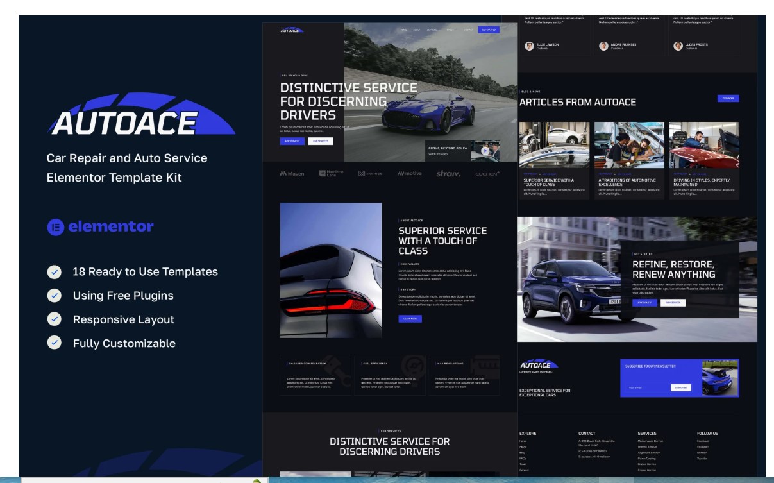Click the Hamilton Lane brand logo

(x=332, y=173)
